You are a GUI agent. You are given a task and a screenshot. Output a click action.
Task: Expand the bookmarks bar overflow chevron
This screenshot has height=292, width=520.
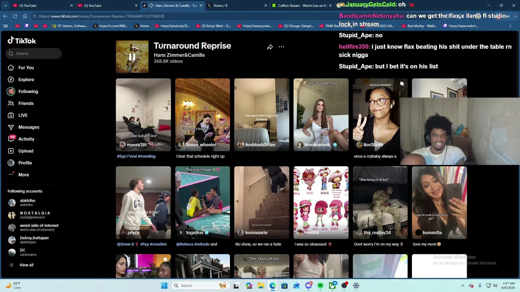(x=510, y=26)
